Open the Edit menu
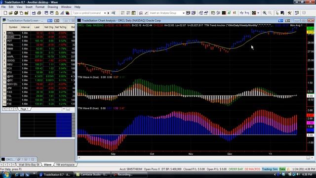This screenshot has width=316, height=178. pos(11,7)
